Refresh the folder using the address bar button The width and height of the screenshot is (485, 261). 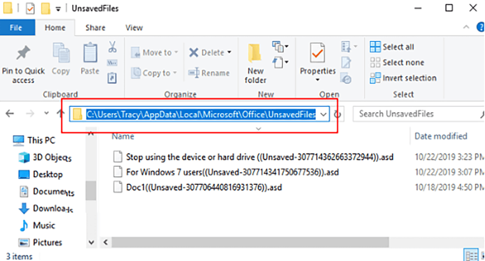[337, 114]
